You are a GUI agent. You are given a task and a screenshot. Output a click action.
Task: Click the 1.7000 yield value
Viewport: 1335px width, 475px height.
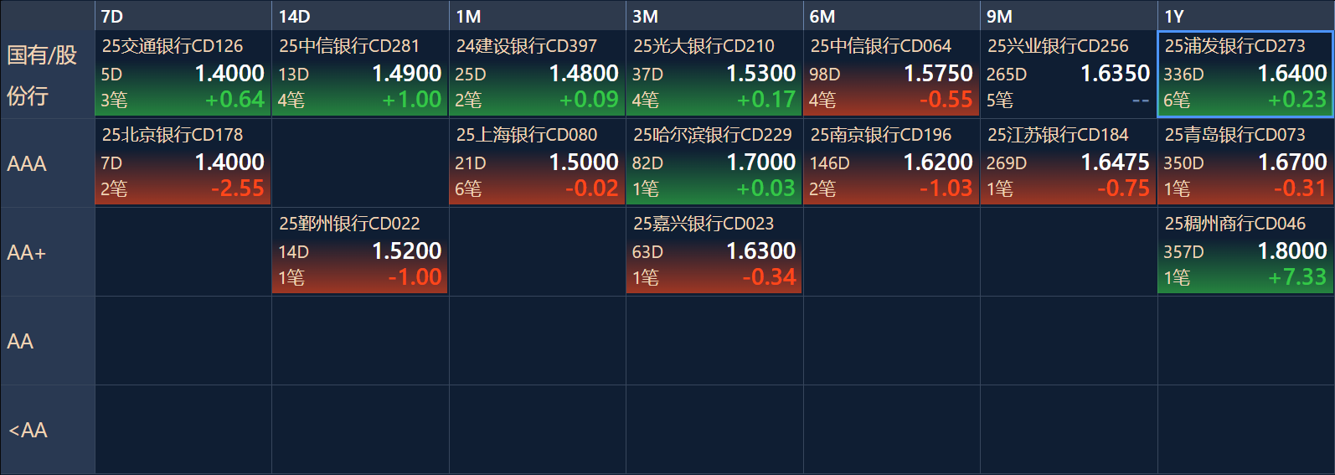(760, 162)
